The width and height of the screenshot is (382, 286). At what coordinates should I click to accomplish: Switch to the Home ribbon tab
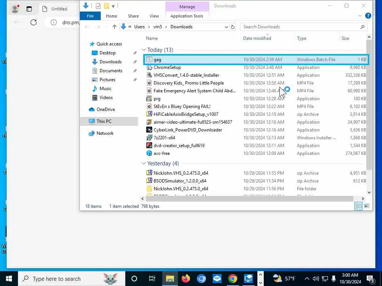point(112,16)
